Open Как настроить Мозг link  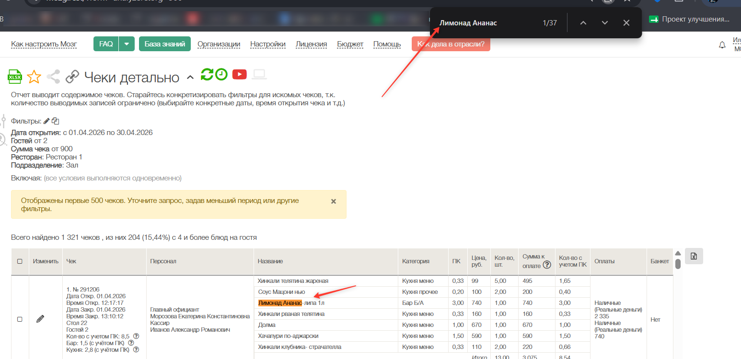click(x=44, y=44)
